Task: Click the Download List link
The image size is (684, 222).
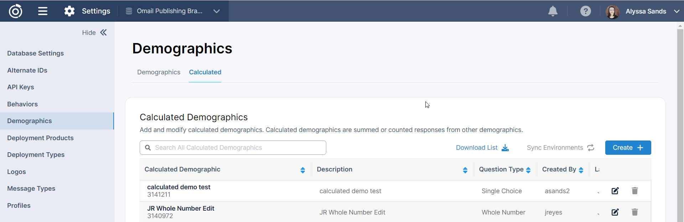Action: tap(482, 148)
